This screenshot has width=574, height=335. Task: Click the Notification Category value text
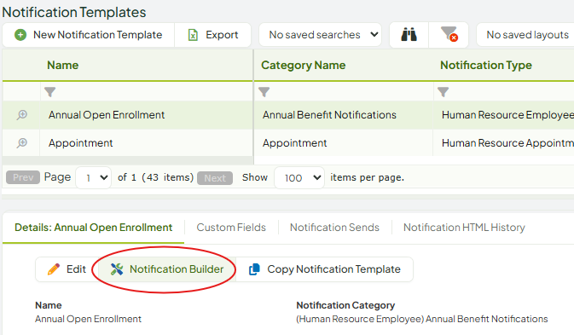pos(422,319)
